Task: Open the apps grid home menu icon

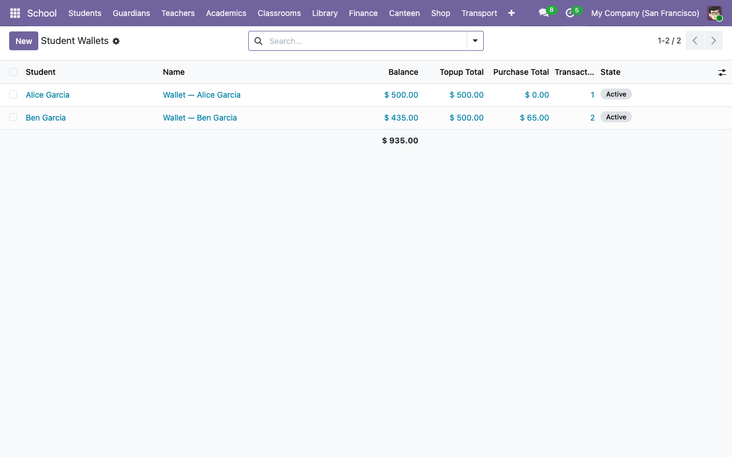Action: [x=15, y=13]
